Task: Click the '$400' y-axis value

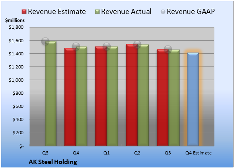Action: tap(18, 119)
